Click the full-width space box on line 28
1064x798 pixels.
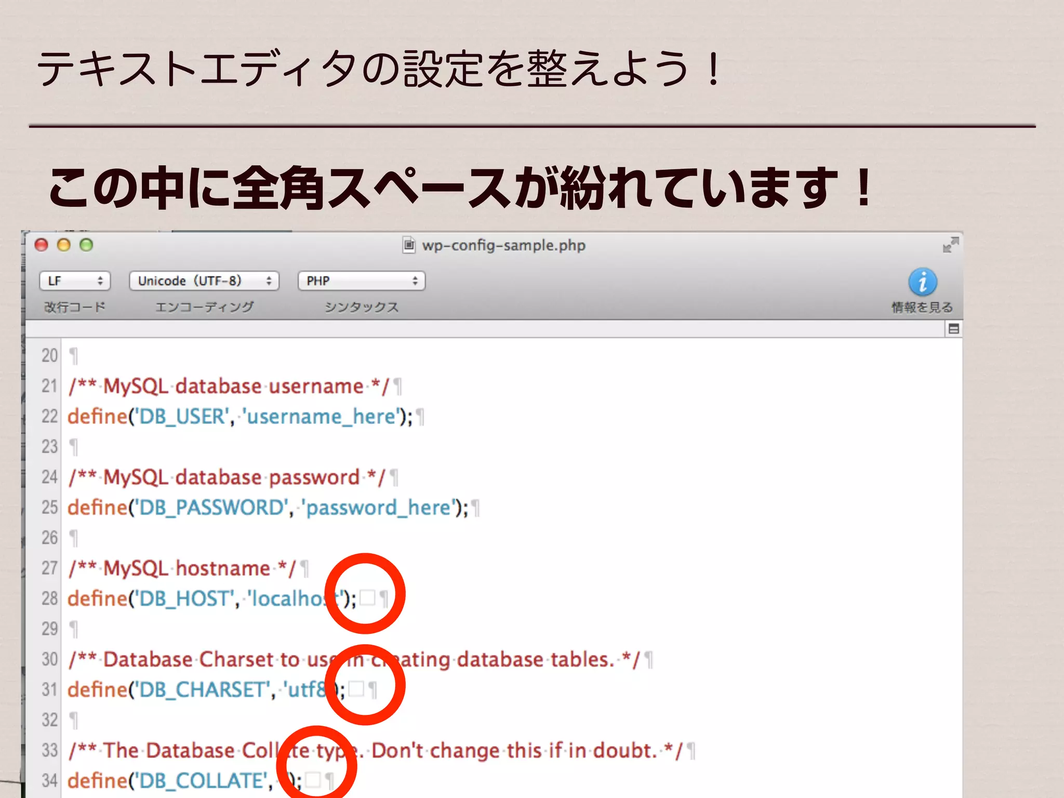367,598
